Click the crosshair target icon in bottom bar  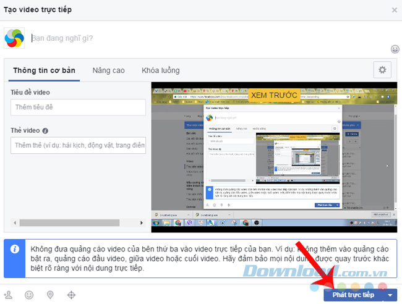point(71,295)
